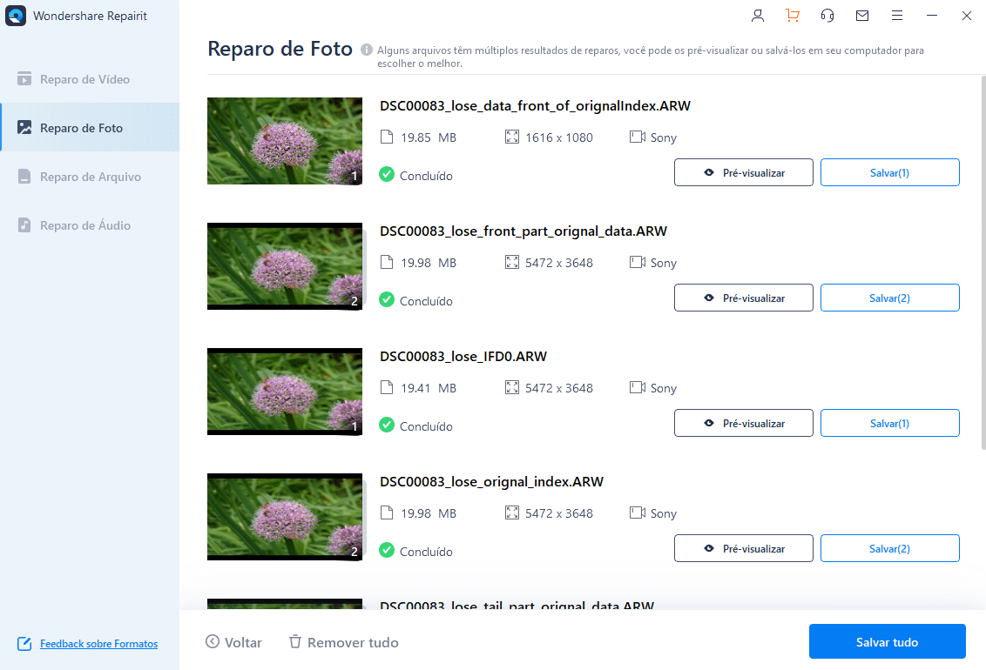
Task: Click the orange shopping cart icon
Action: [x=793, y=16]
